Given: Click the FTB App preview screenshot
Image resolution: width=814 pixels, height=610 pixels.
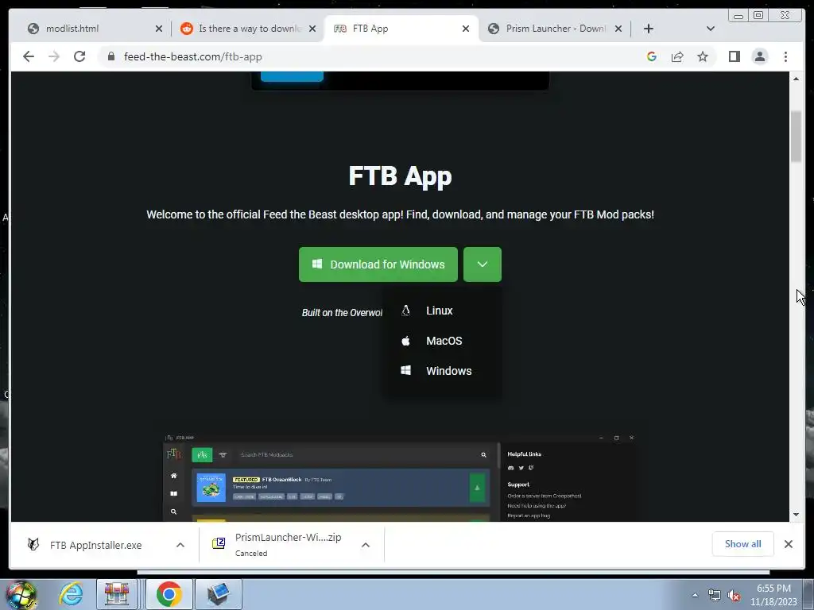Looking at the screenshot, I should coord(400,477).
